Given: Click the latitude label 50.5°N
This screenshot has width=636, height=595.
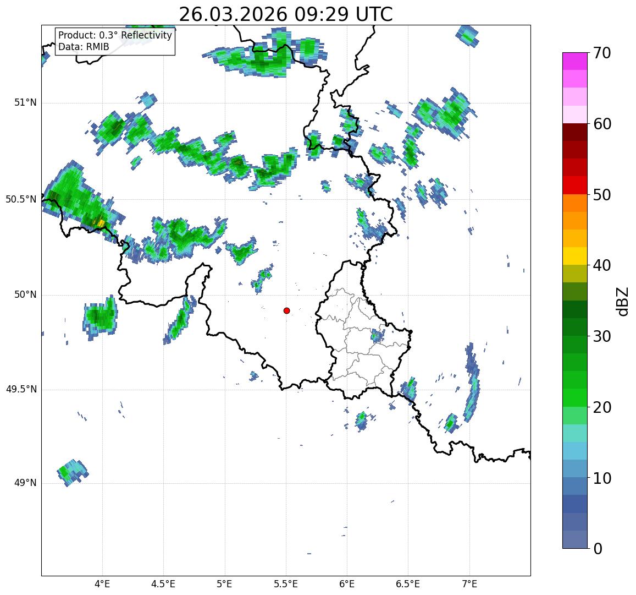Looking at the screenshot, I should point(21,199).
